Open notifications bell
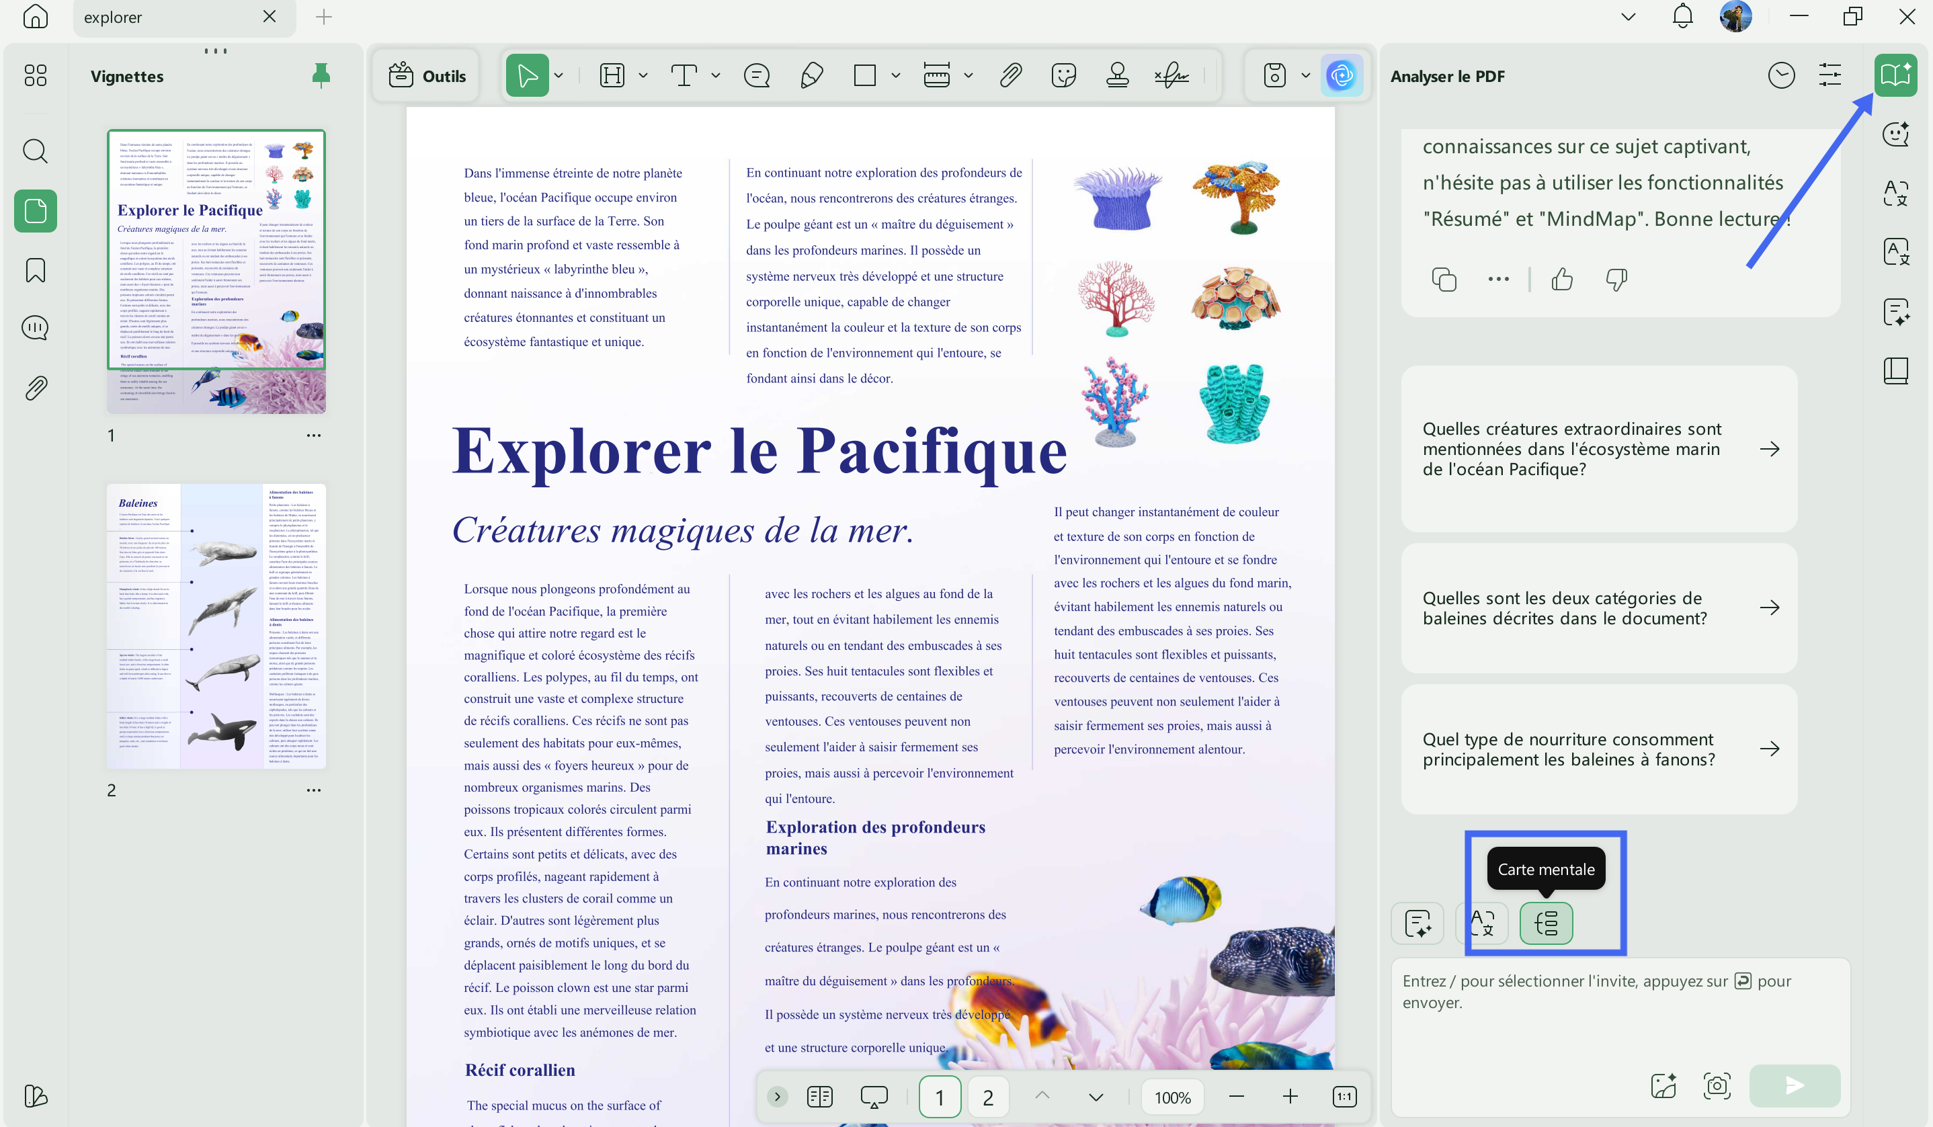The height and width of the screenshot is (1127, 1933). tap(1682, 16)
